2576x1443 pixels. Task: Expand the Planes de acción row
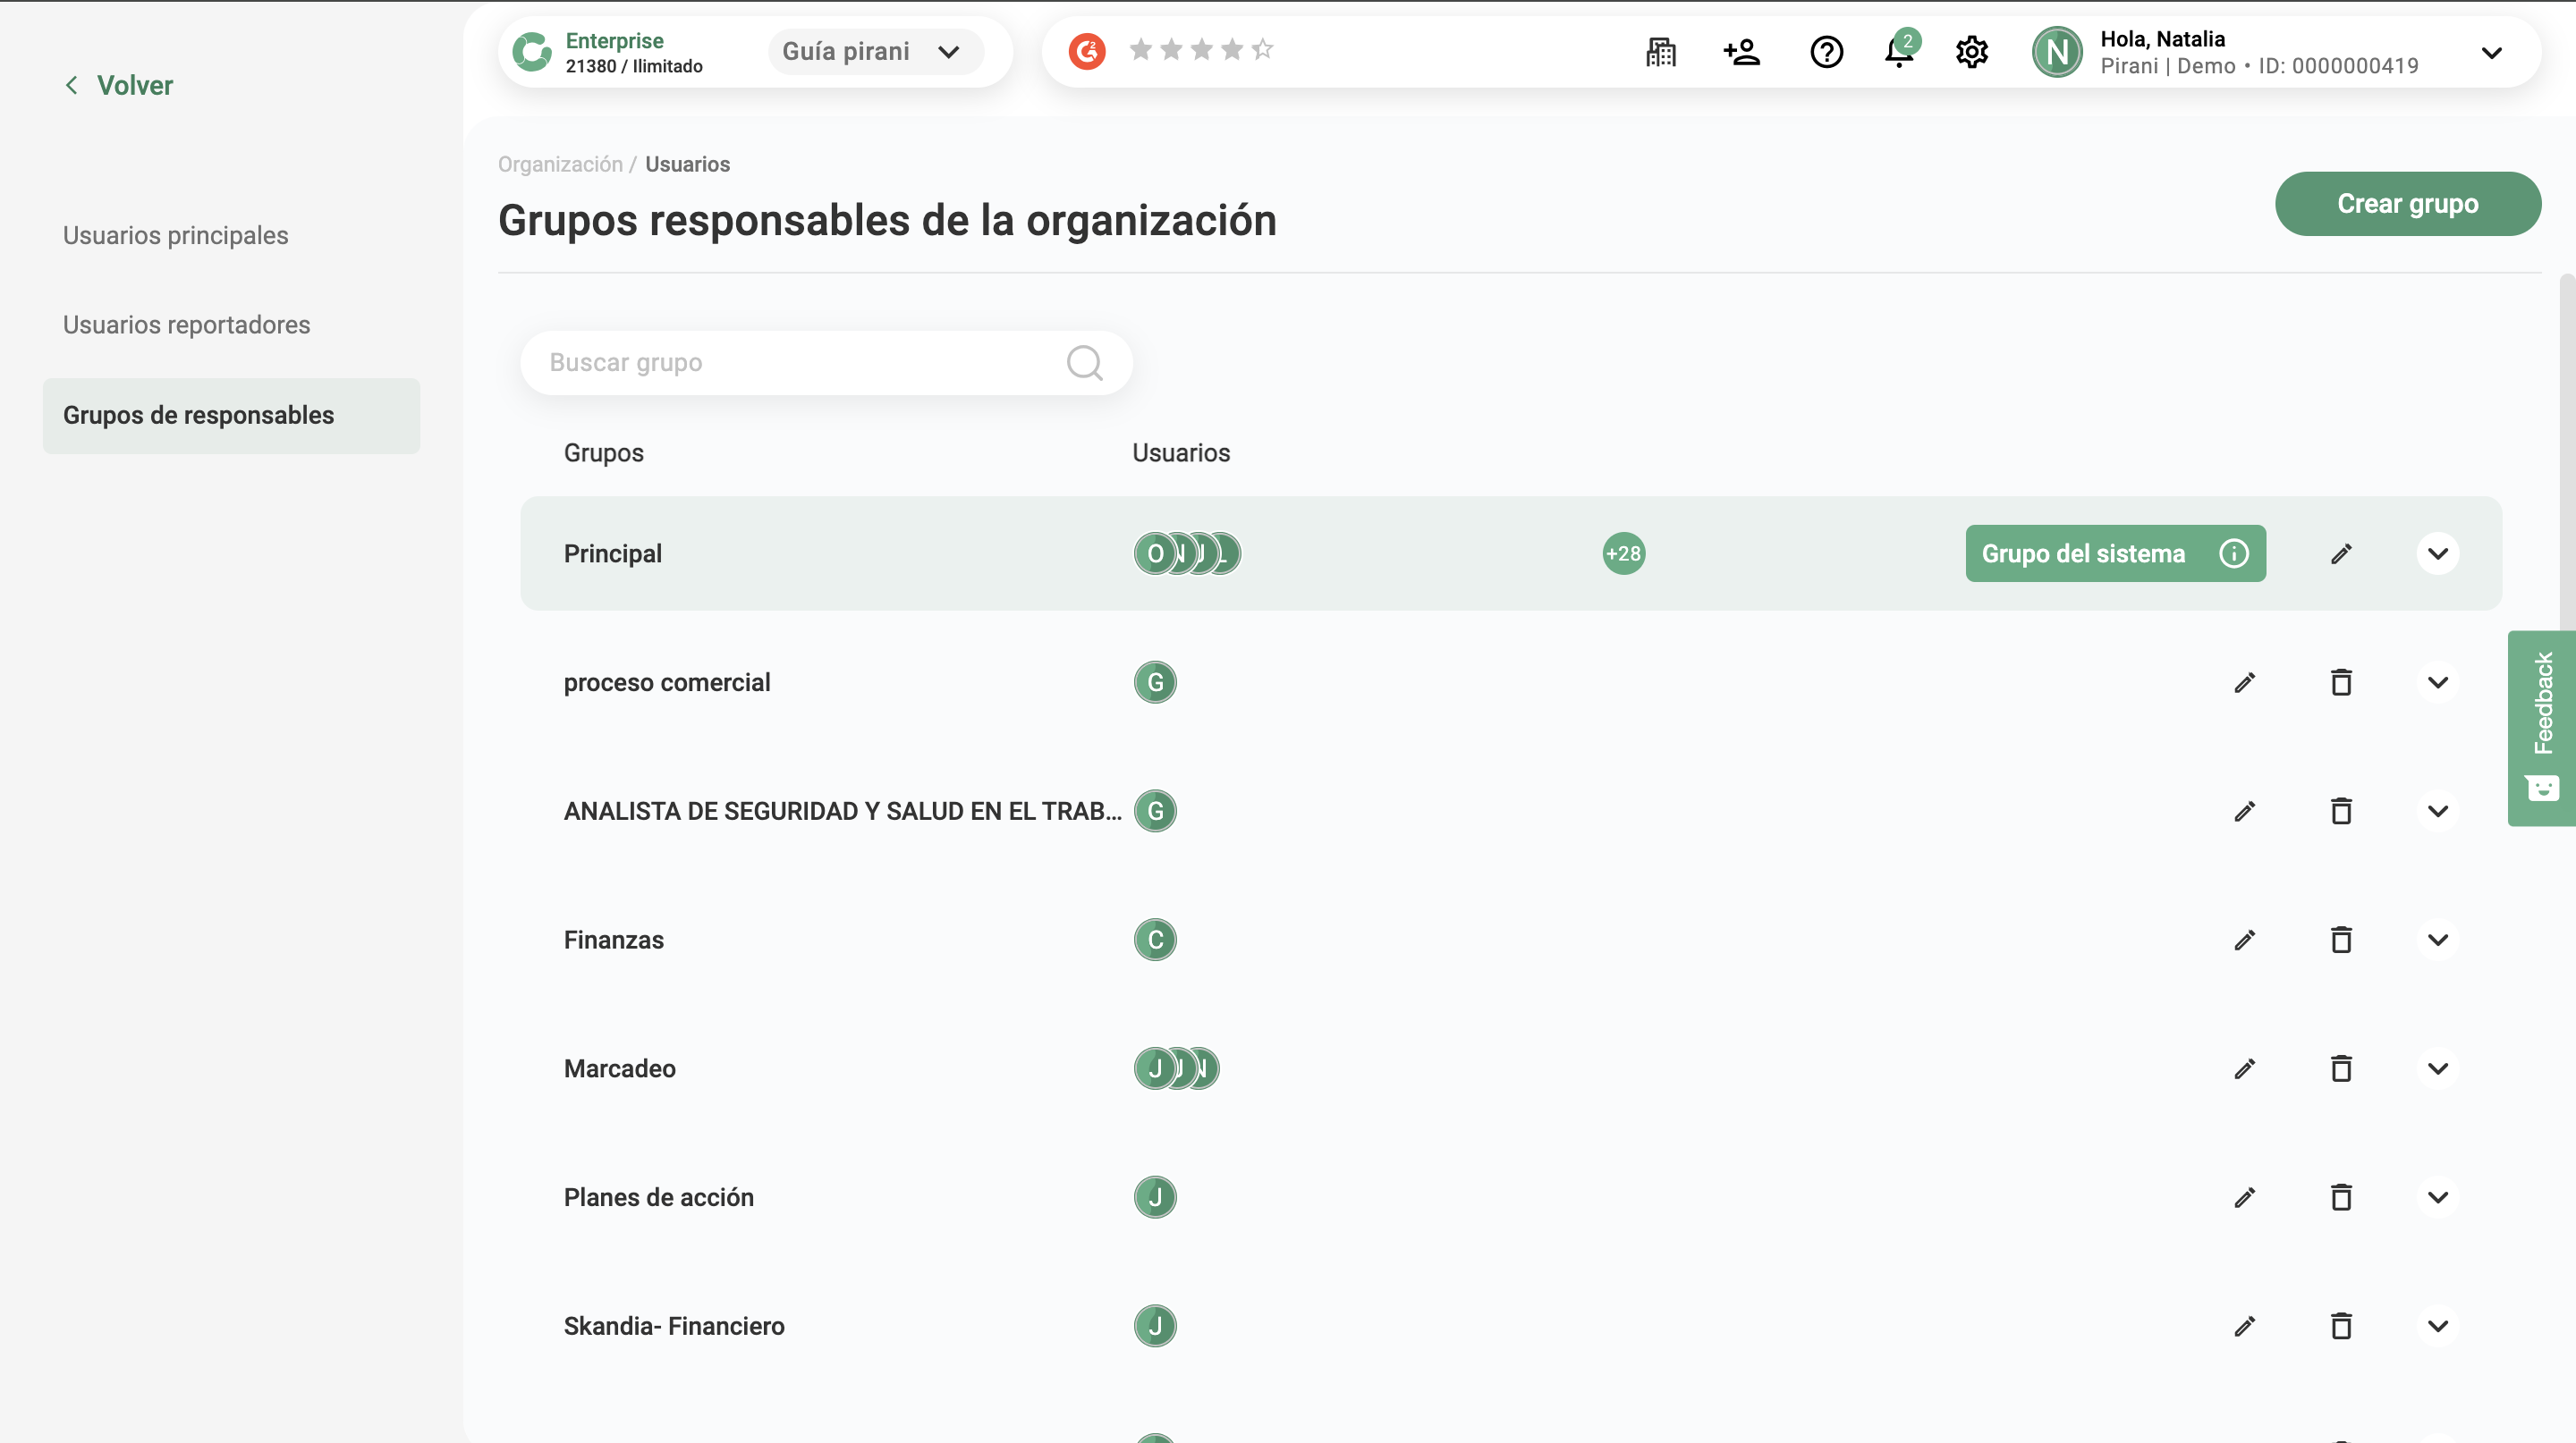2438,1197
